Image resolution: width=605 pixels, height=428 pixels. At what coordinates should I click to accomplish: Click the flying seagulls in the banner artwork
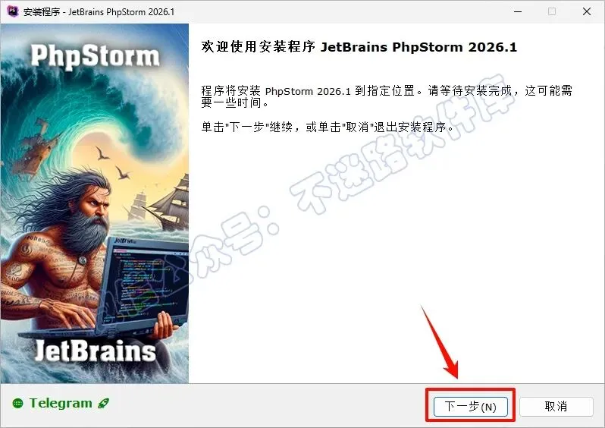click(113, 163)
